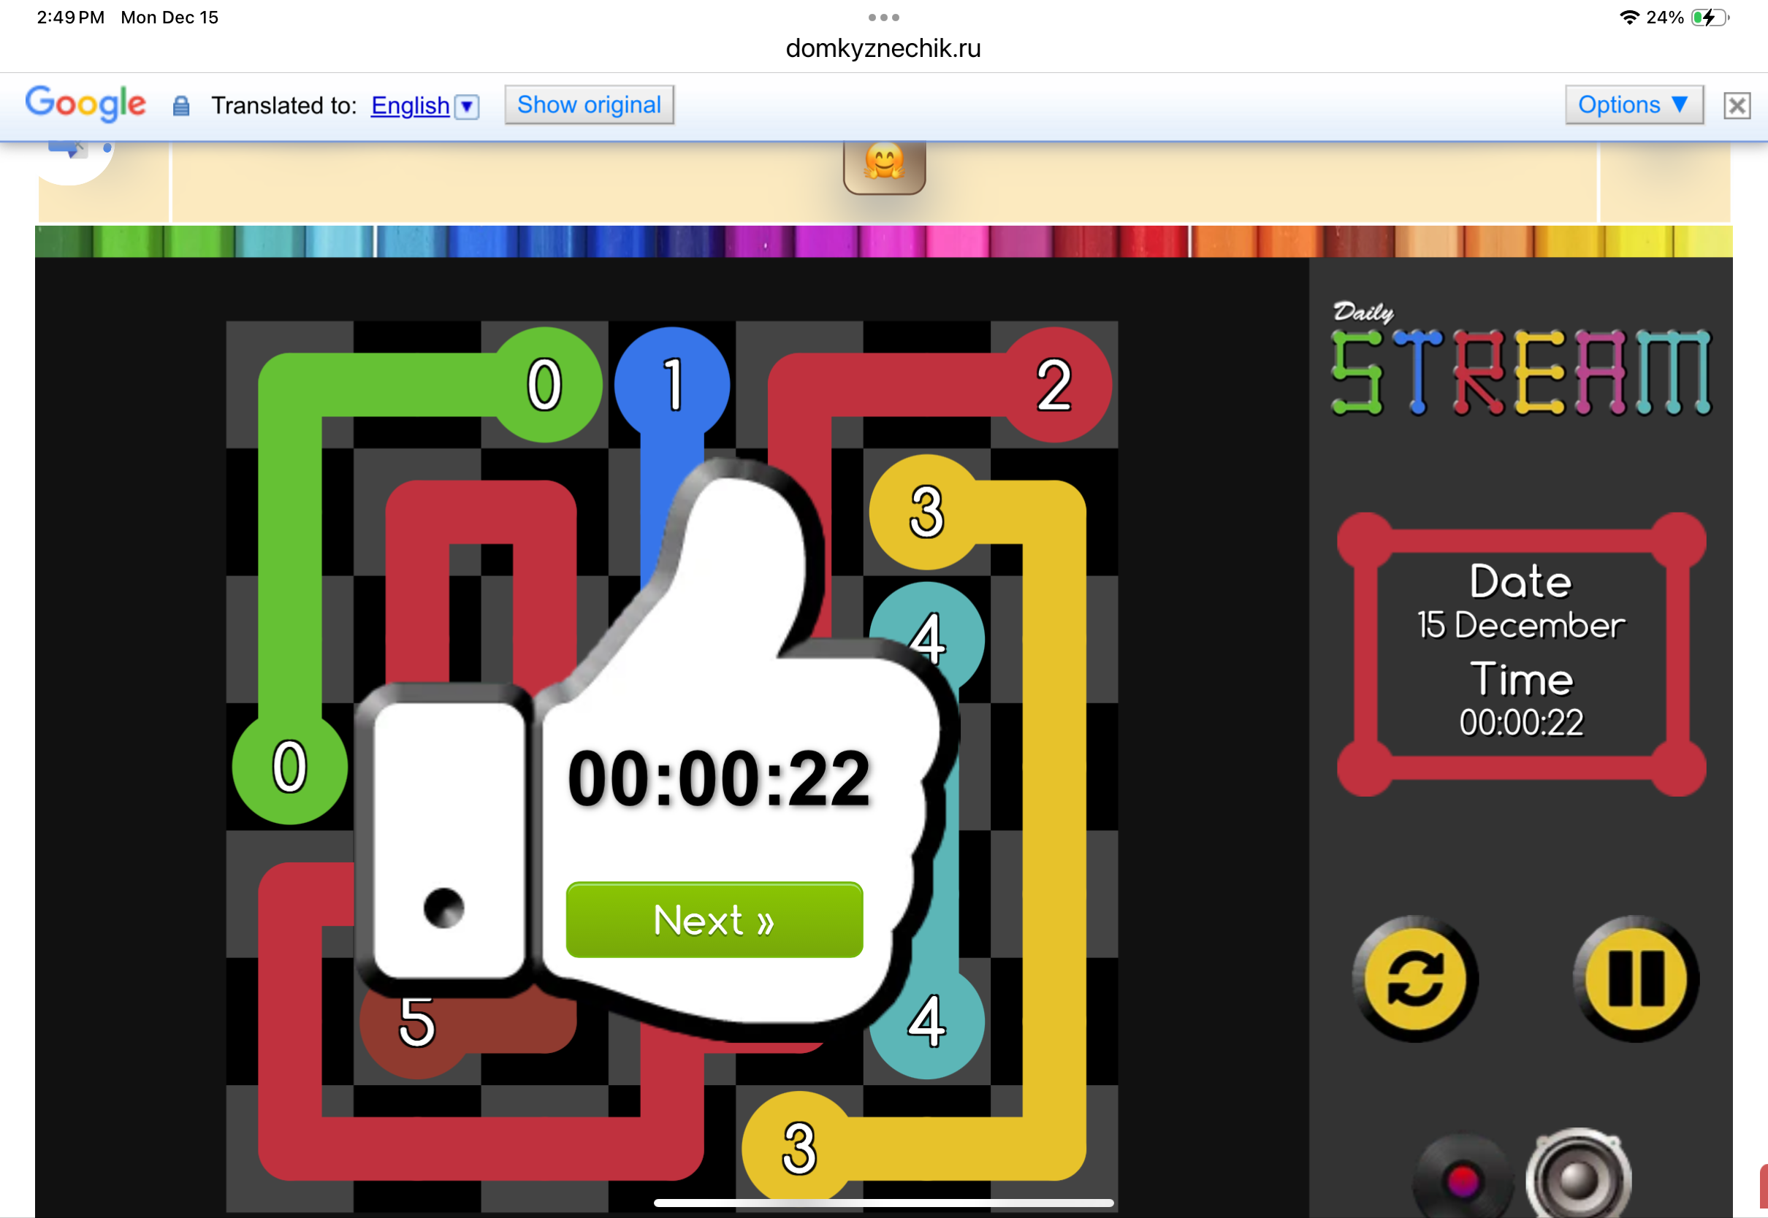Click the Daily Stream logo
This screenshot has height=1218, width=1768.
[1519, 360]
